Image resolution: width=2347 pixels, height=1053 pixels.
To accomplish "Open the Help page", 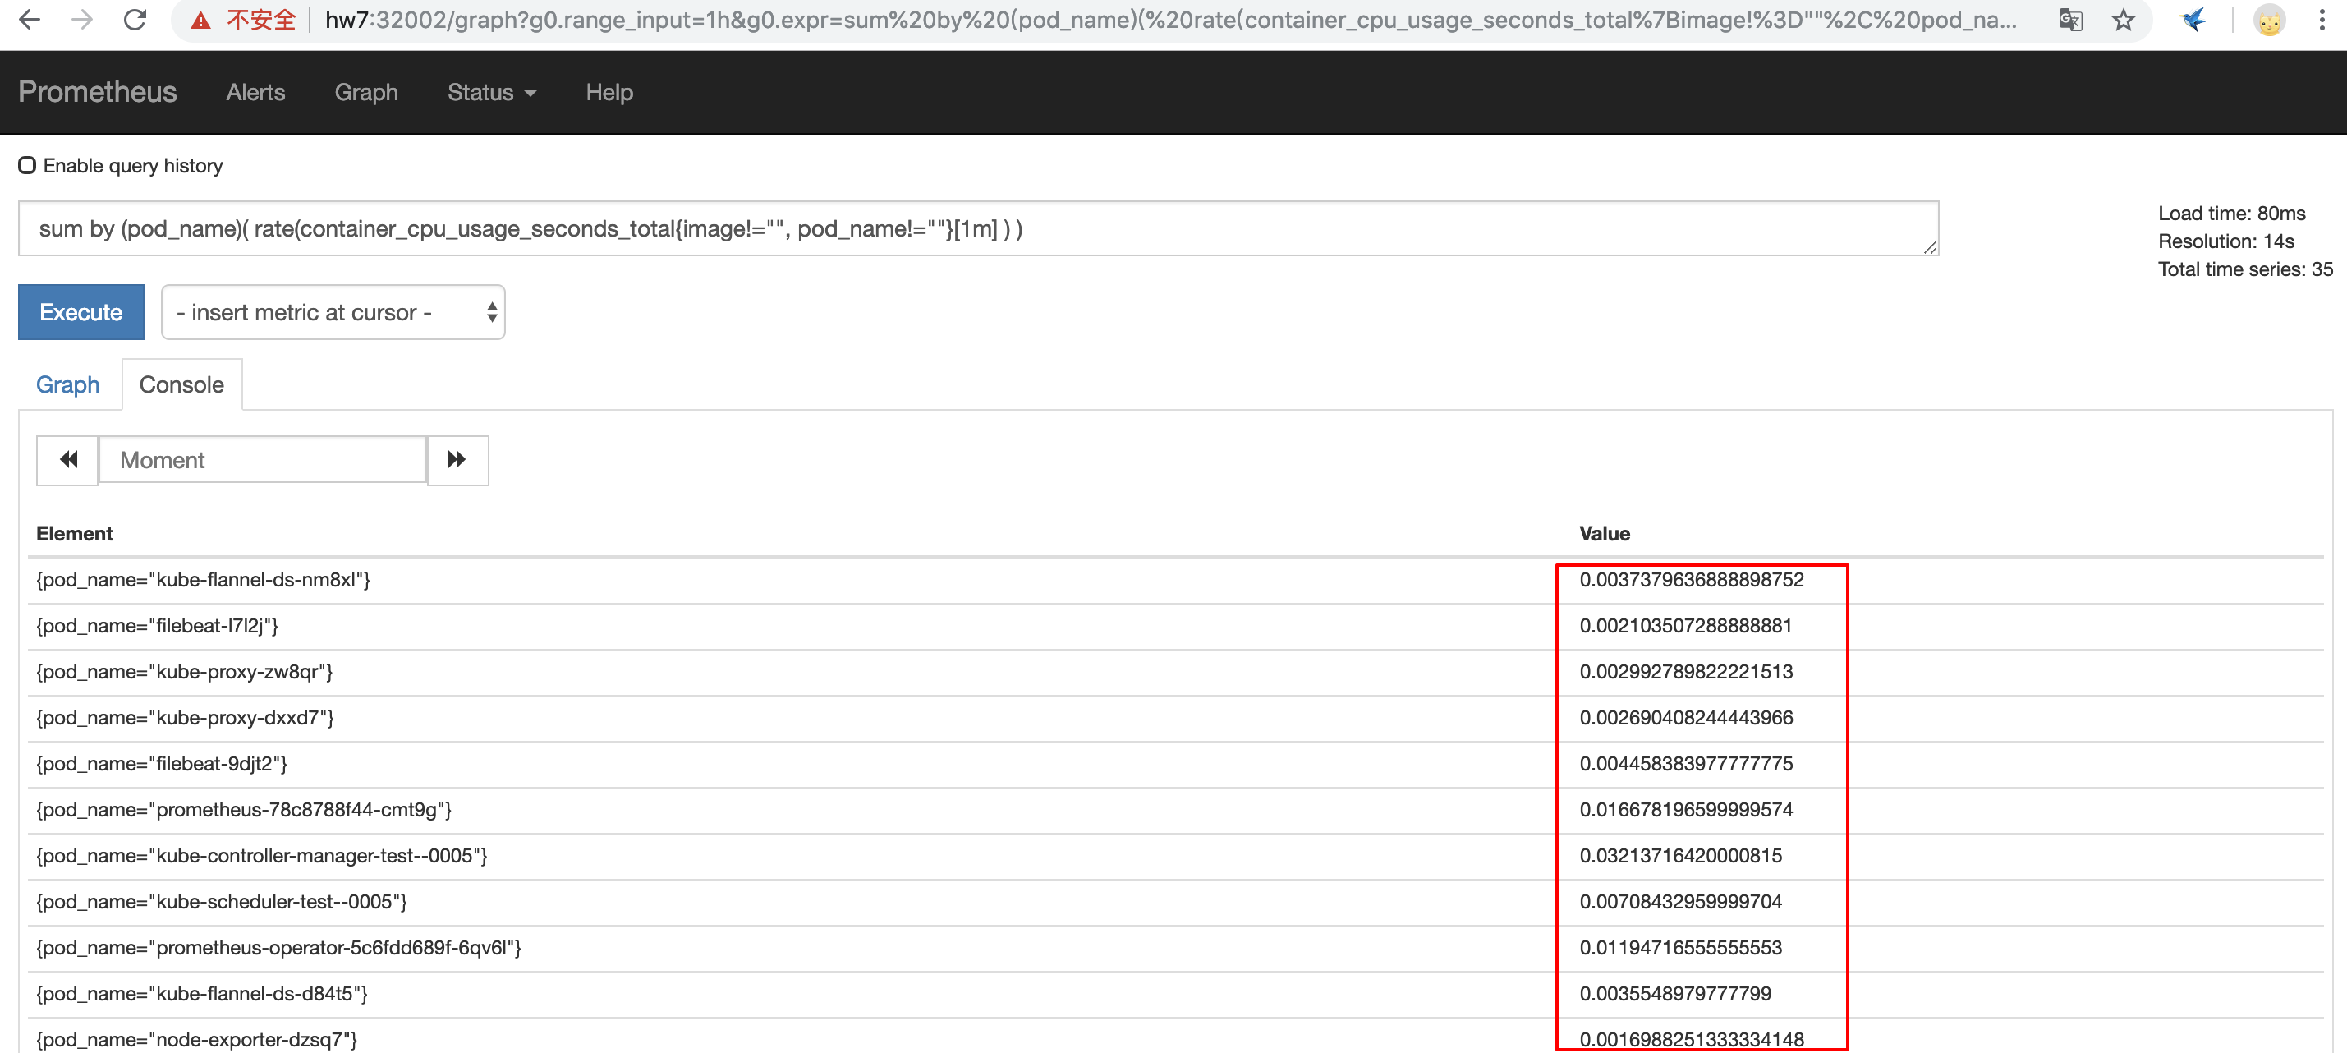I will coord(609,92).
